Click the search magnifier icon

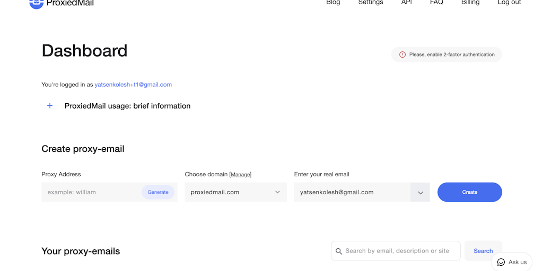(339, 251)
